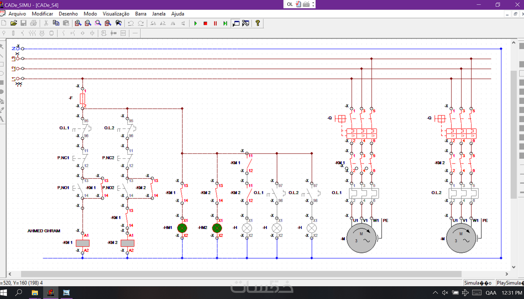Cut selection with the scissors icon
This screenshot has width=524, height=299.
coord(46,23)
